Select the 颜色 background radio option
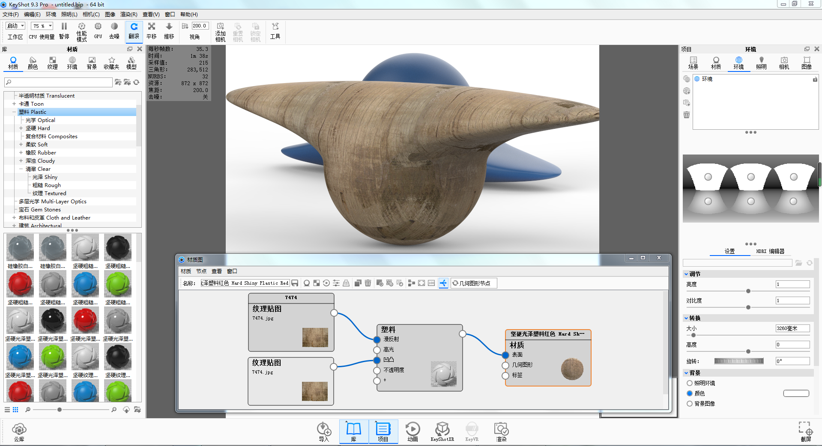 [x=690, y=393]
